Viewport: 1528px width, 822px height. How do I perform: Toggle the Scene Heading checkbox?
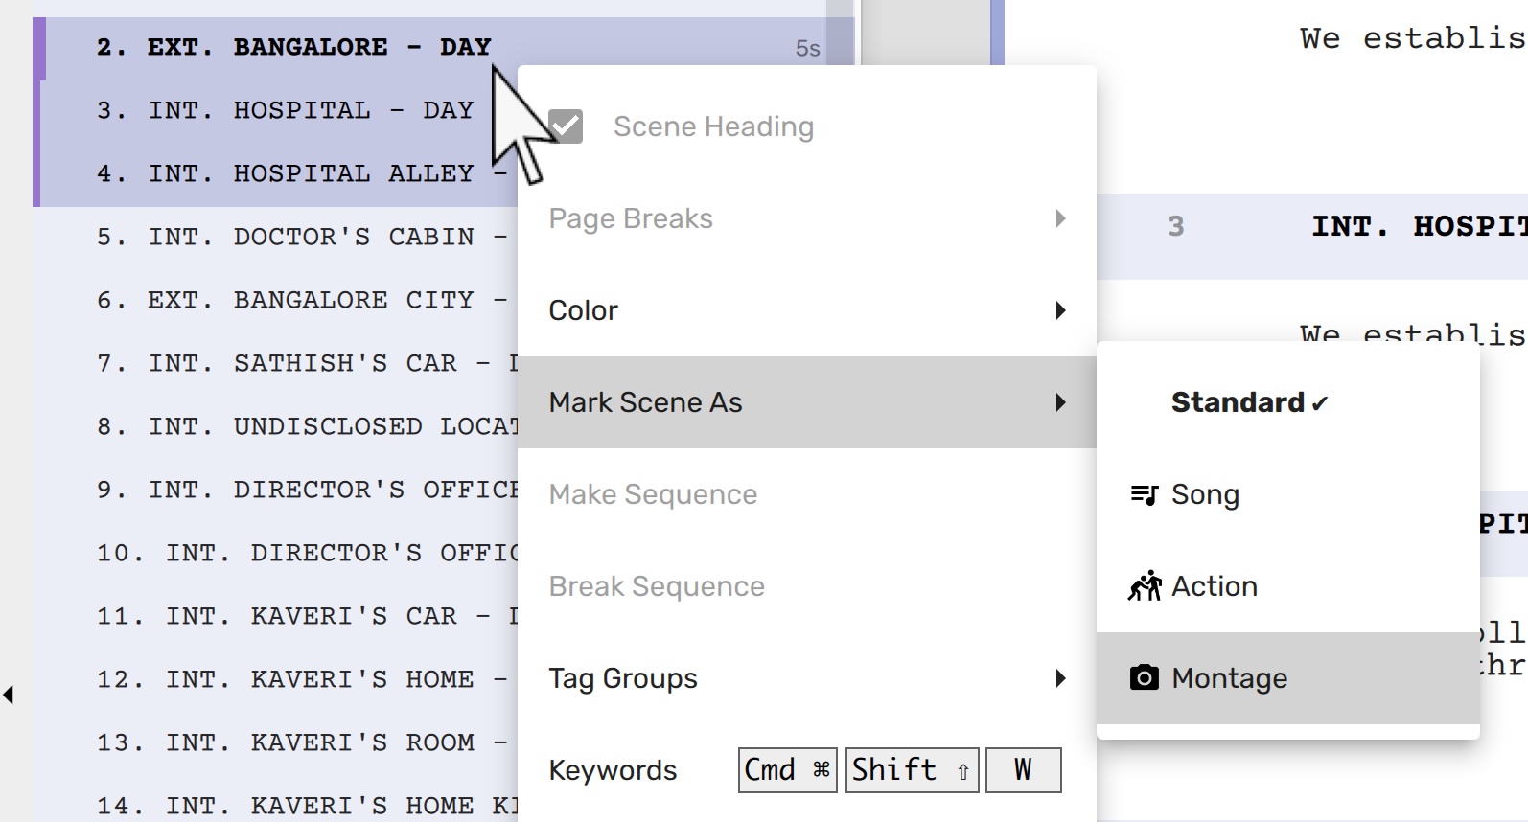click(x=566, y=126)
